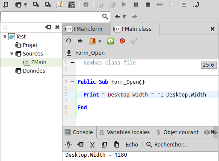Viewport: 219px width, 161px height.
Task: Select the Sources folder in tree
Action: click(29, 54)
